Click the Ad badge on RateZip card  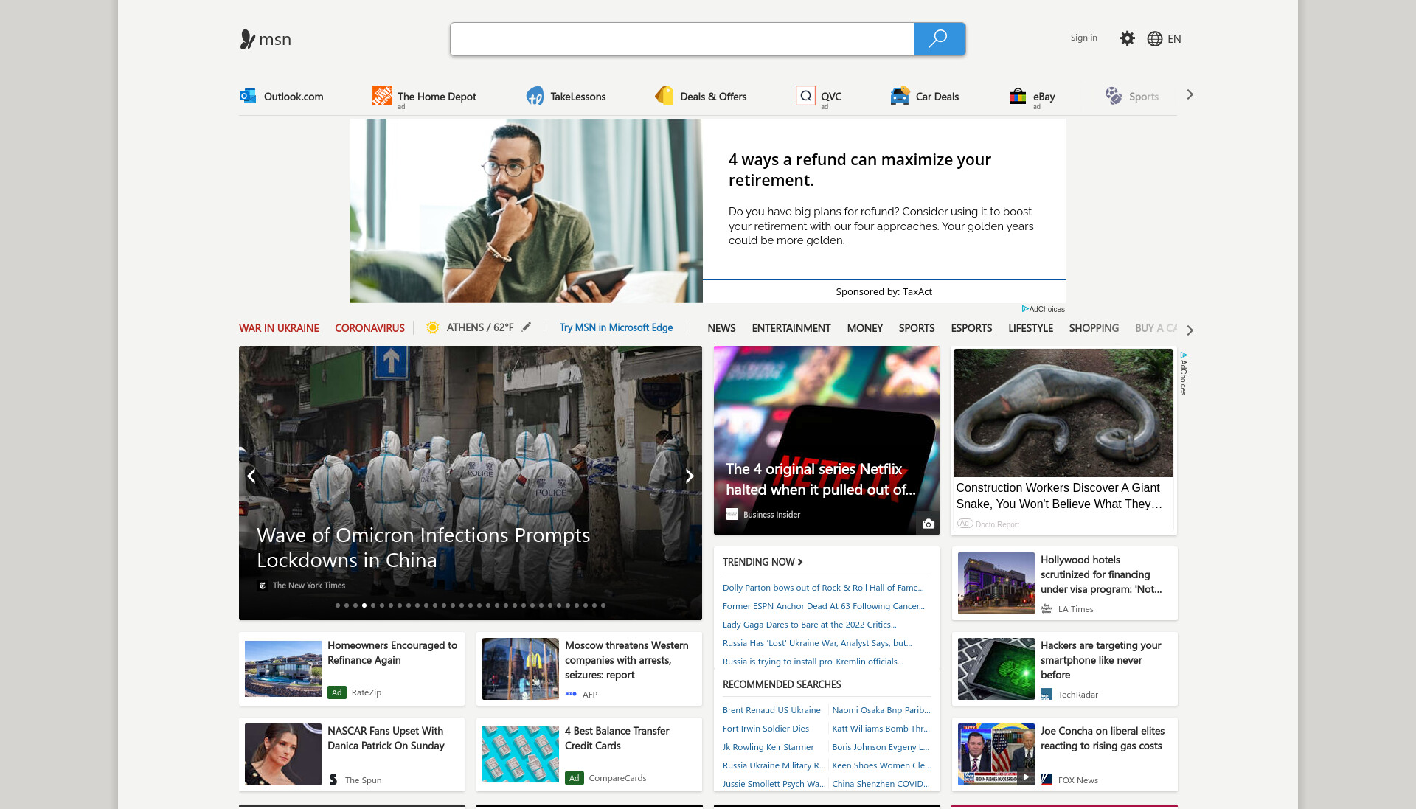click(x=337, y=692)
